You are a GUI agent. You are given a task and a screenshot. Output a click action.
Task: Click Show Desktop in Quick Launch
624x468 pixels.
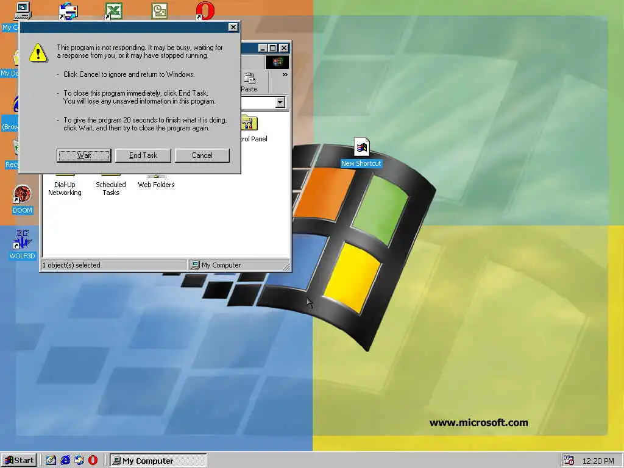click(x=51, y=461)
